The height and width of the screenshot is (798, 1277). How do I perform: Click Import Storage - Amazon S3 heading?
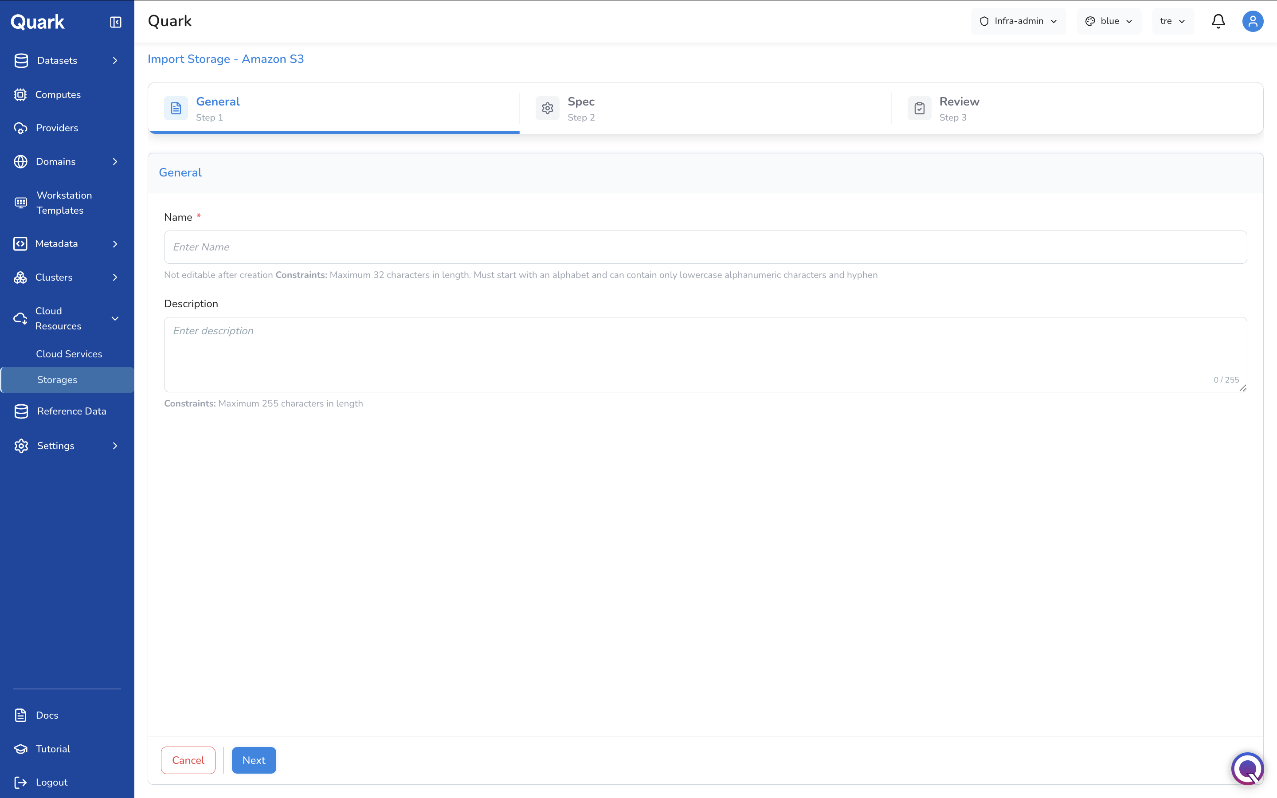[x=226, y=59]
